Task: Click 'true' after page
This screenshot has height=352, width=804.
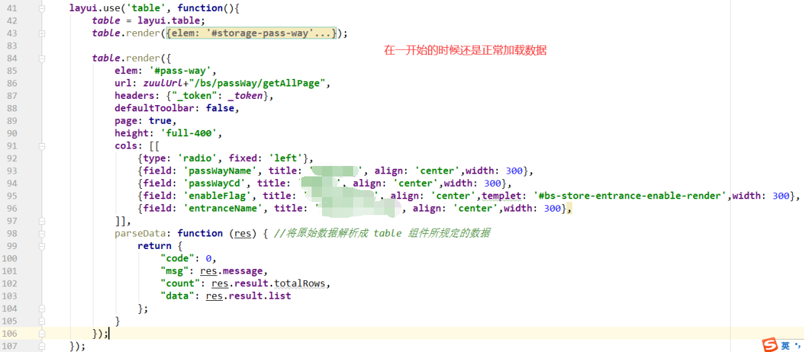Action: (161, 121)
